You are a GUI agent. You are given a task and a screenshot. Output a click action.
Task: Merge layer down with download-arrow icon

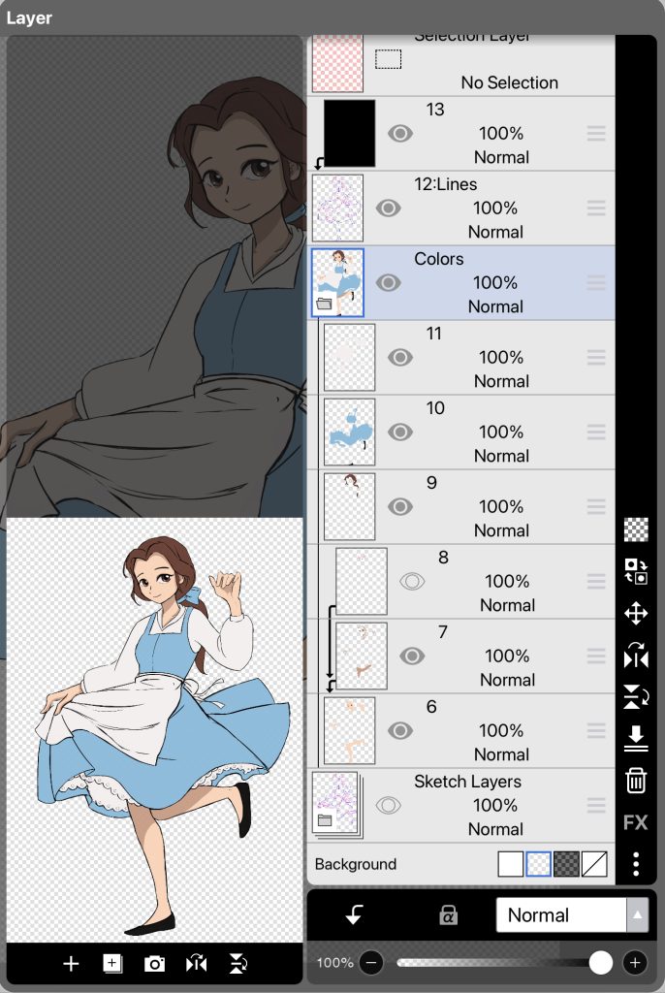(x=636, y=738)
